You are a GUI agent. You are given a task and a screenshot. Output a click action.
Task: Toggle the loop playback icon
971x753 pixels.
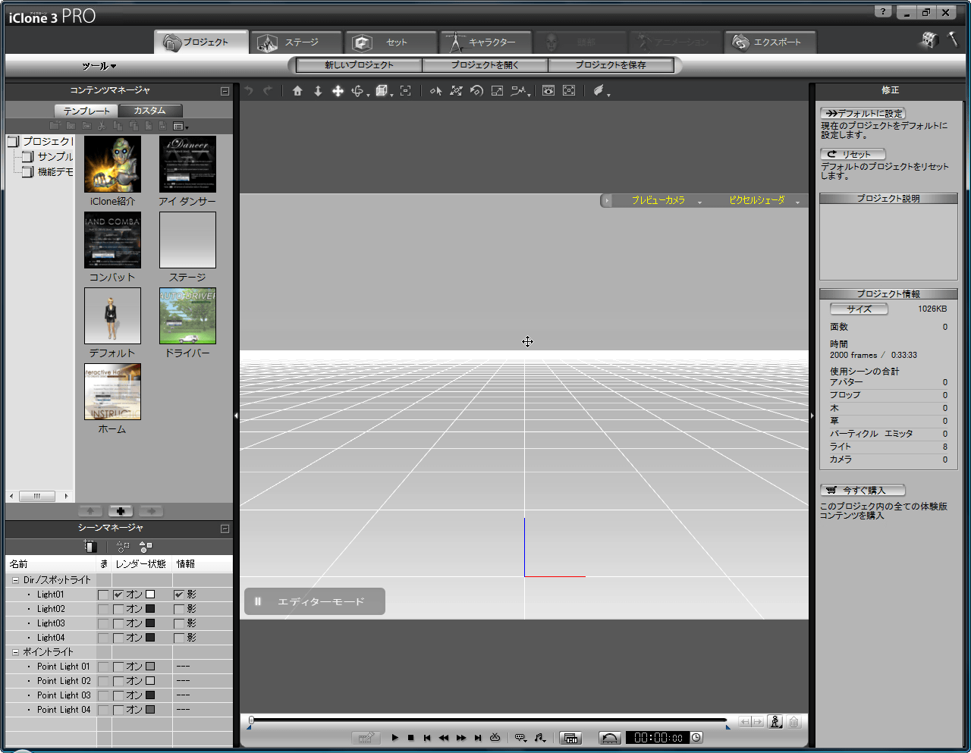(x=495, y=738)
